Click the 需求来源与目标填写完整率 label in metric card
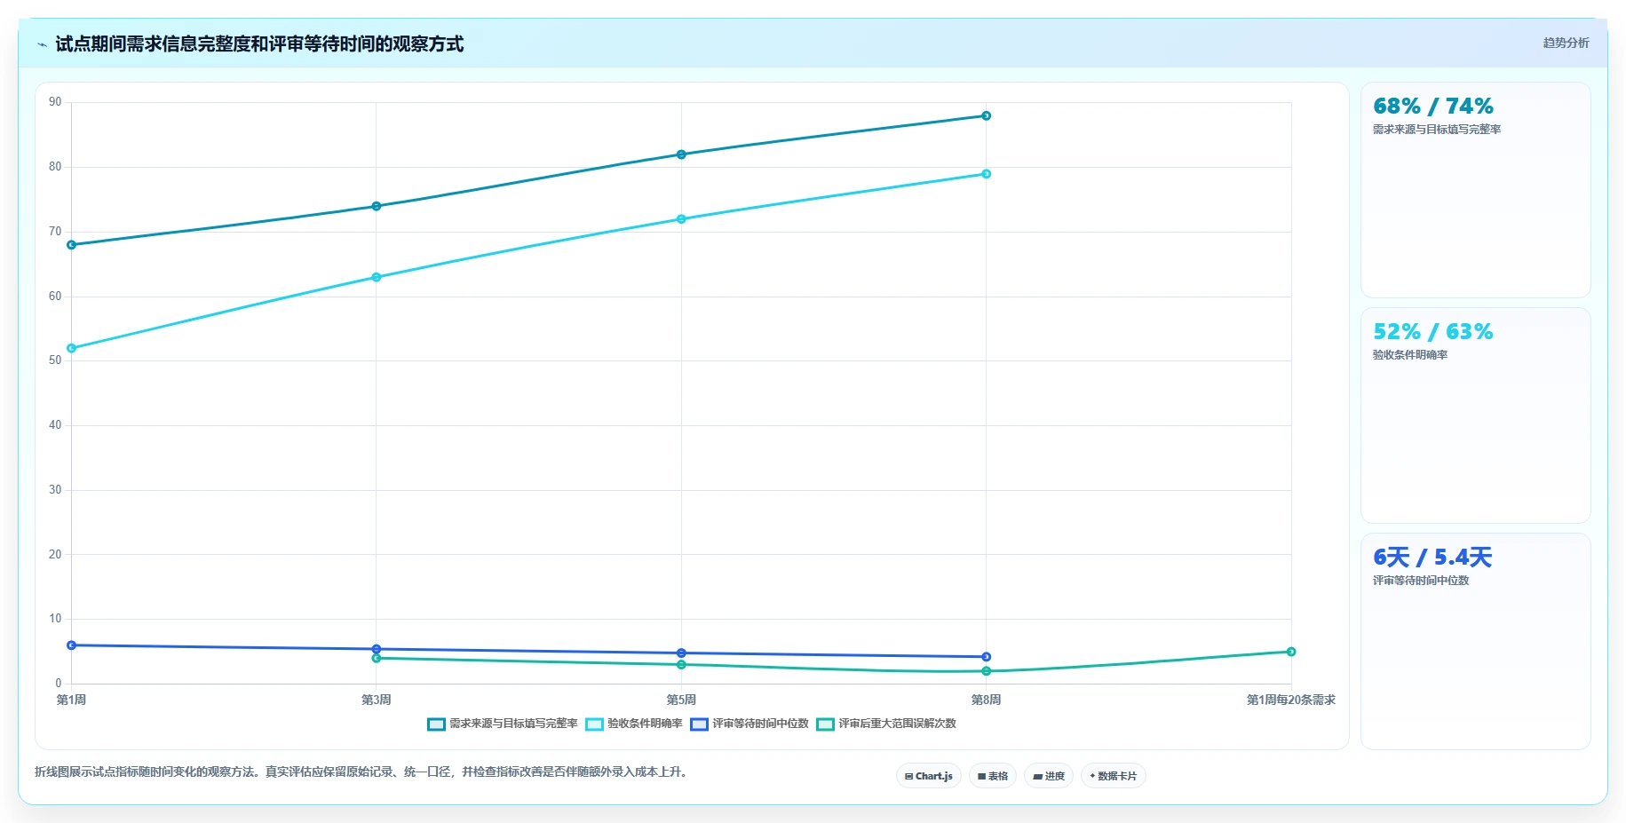The image size is (1626, 823). click(x=1437, y=130)
